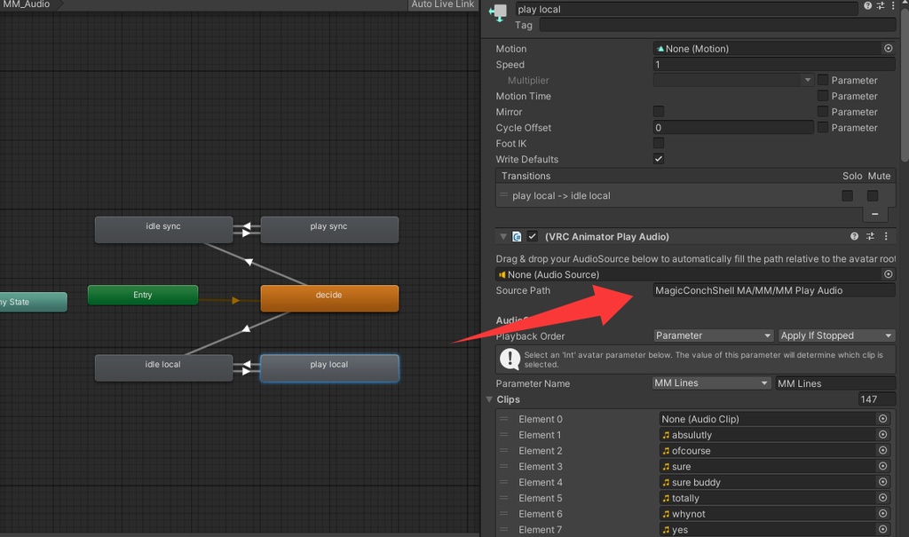Toggle Multiplier Parameter checkbox

(822, 80)
